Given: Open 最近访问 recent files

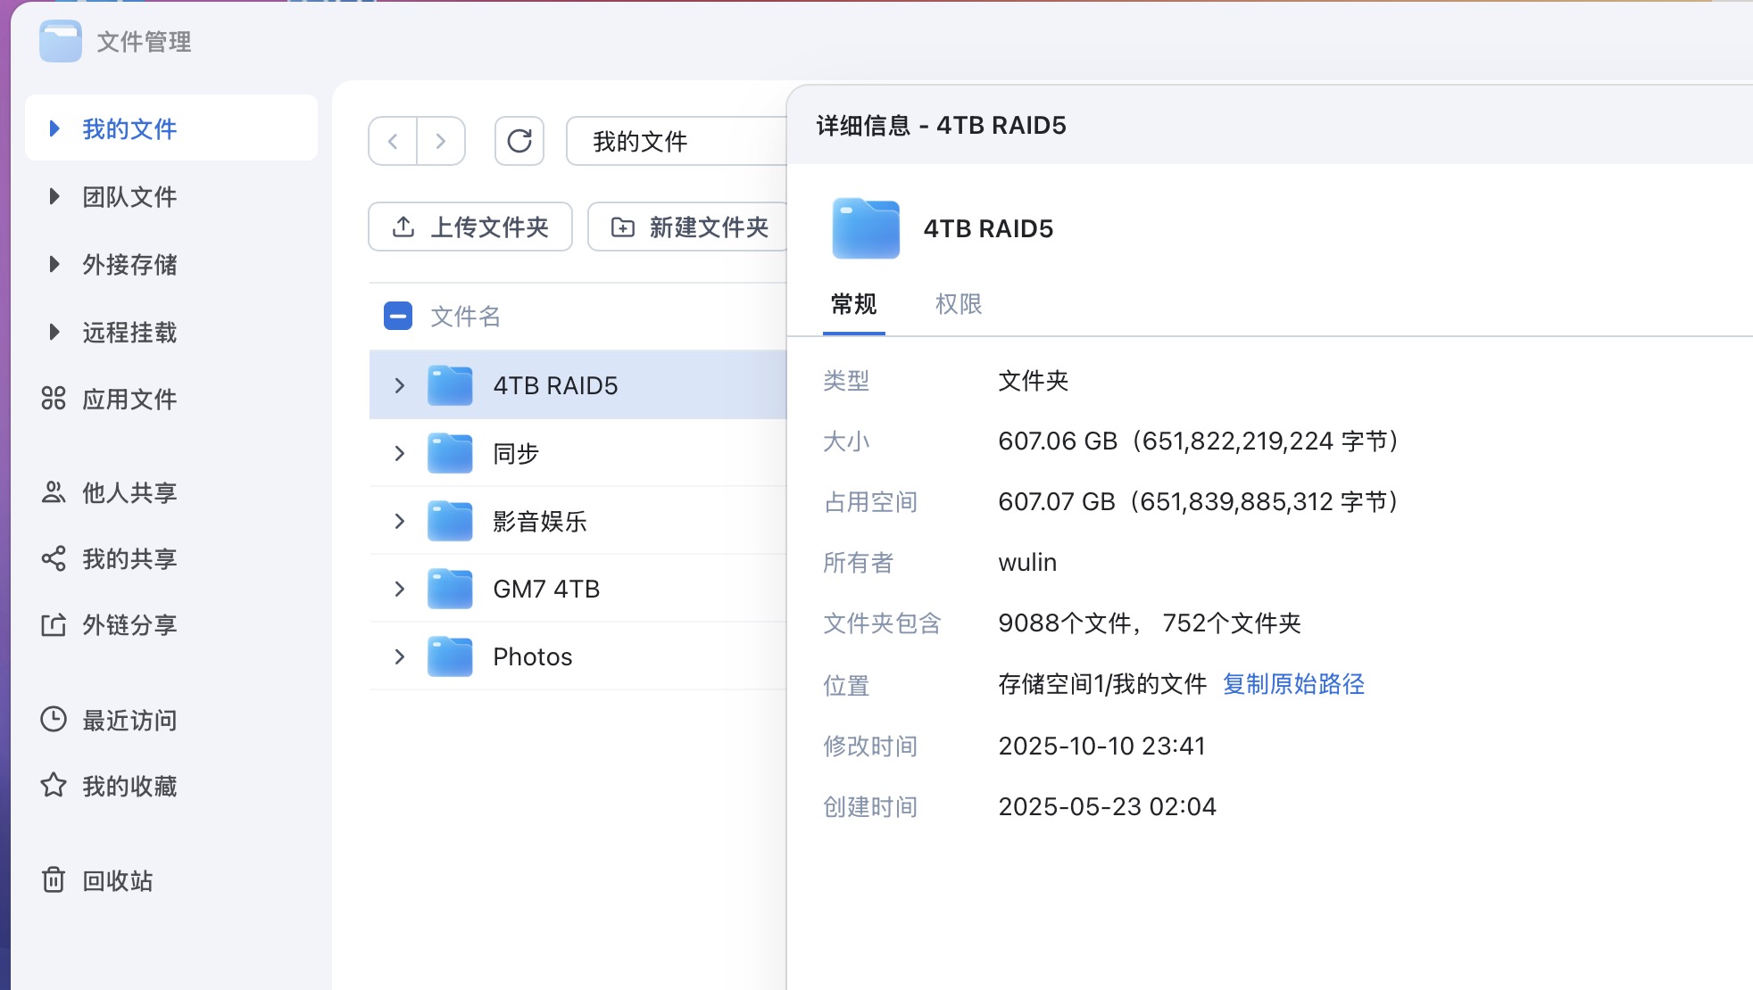Looking at the screenshot, I should (128, 720).
